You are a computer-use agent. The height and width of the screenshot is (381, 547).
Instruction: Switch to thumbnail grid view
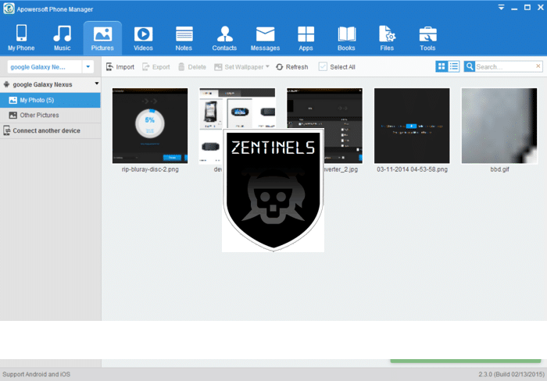[442, 66]
